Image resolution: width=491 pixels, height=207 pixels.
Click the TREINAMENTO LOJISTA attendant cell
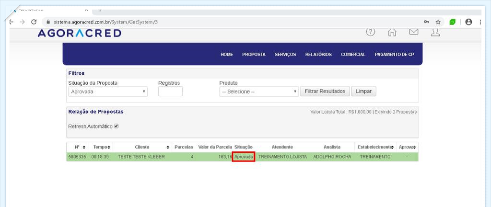tap(282, 157)
